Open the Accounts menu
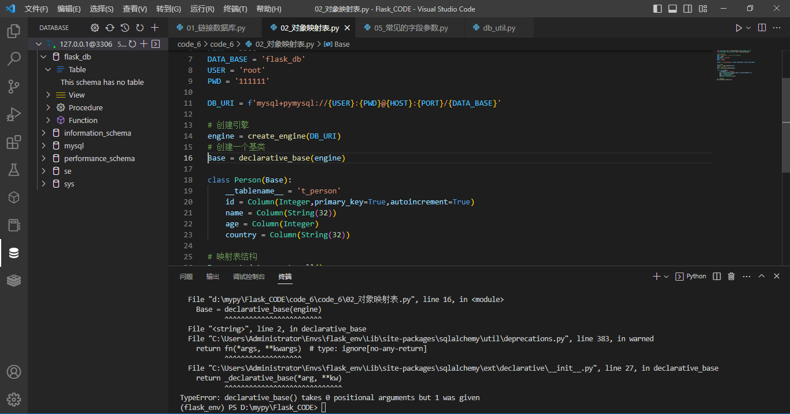 tap(14, 372)
